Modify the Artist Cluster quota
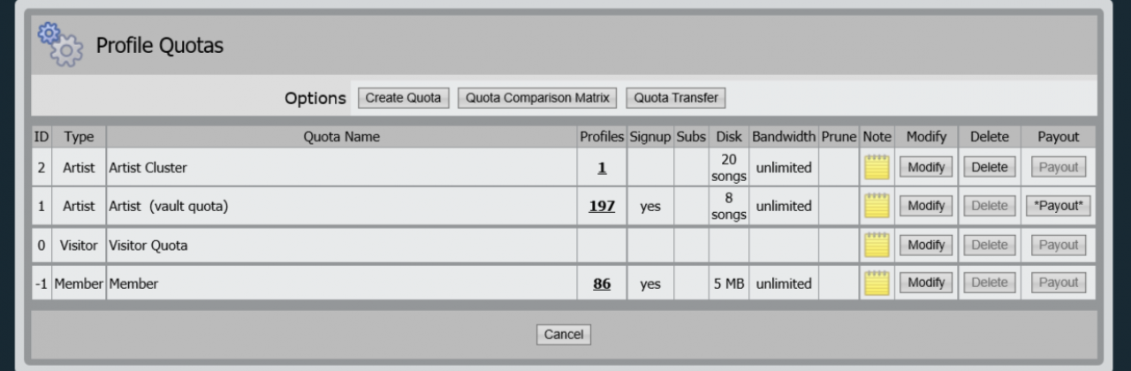Image resolution: width=1131 pixels, height=371 pixels. pyautogui.click(x=926, y=167)
